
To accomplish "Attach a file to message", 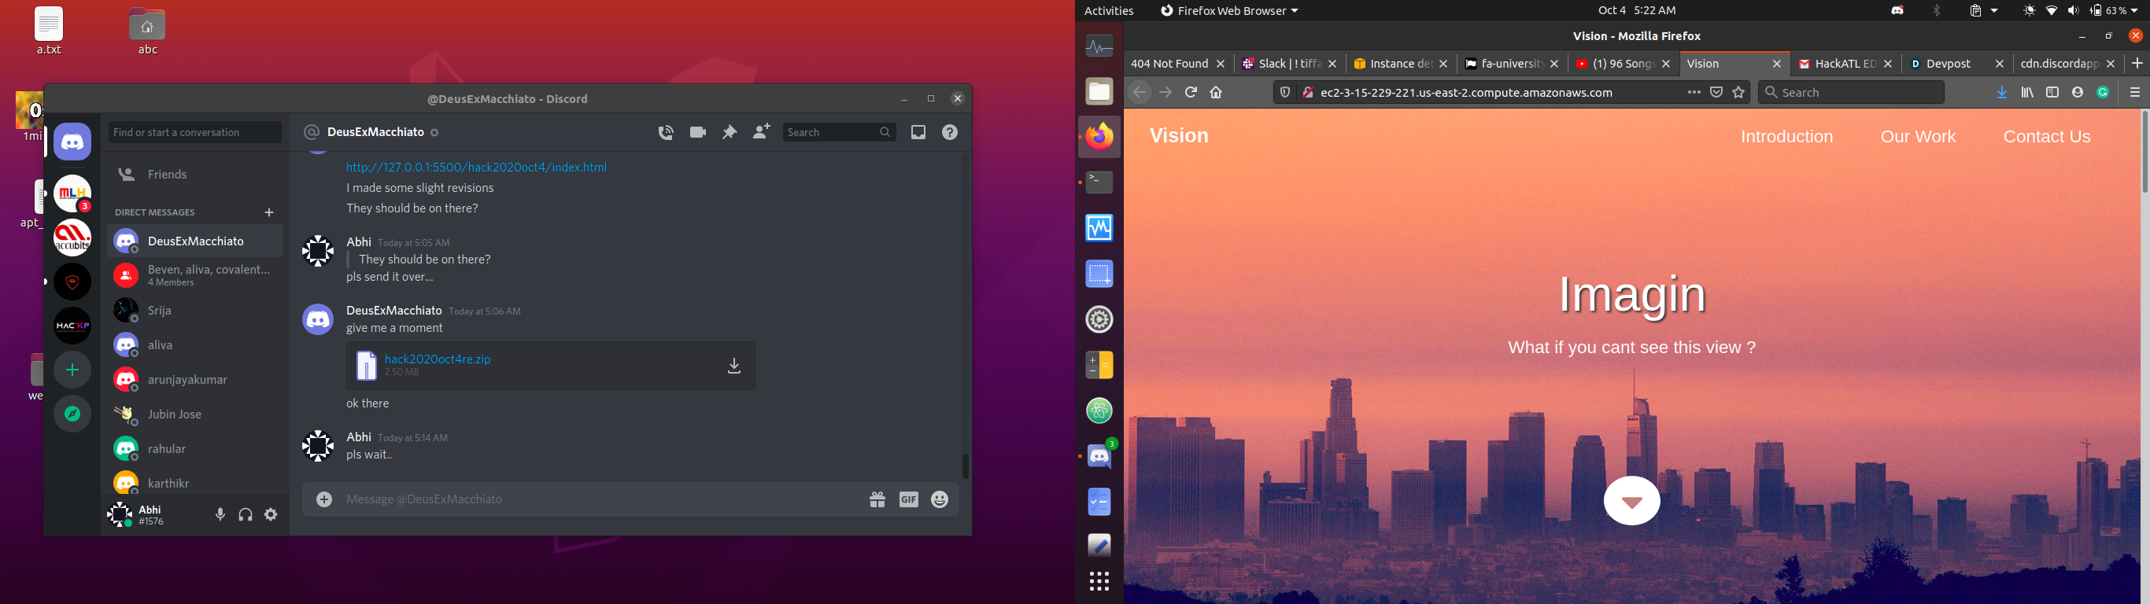I will (x=325, y=499).
